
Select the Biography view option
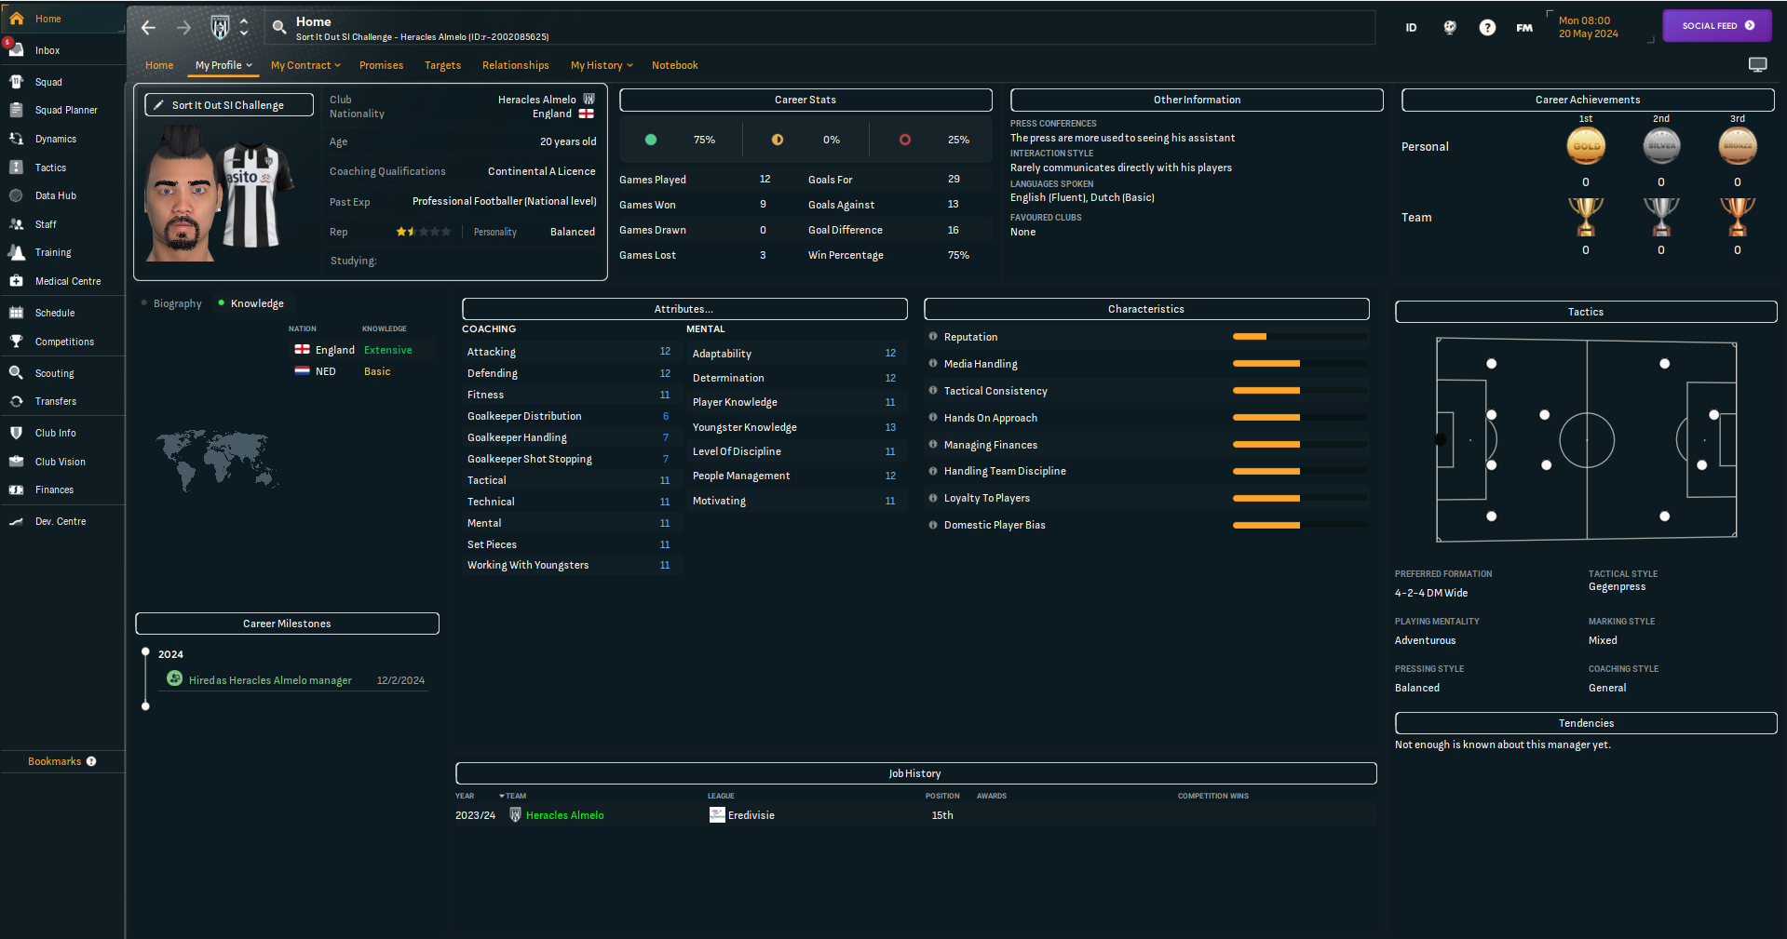[171, 303]
